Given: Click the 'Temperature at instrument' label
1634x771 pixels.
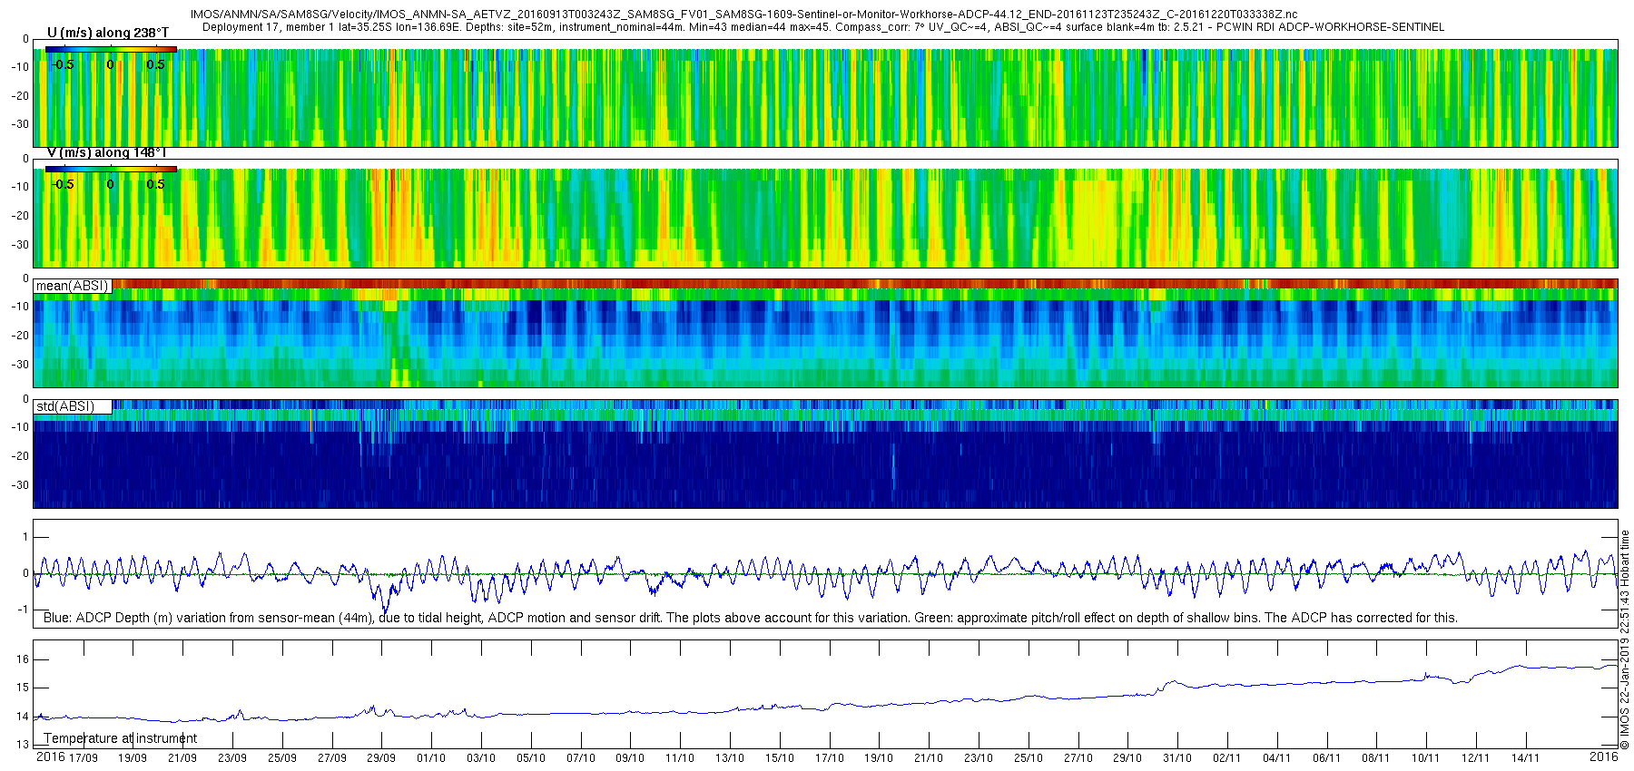Looking at the screenshot, I should pos(121,738).
